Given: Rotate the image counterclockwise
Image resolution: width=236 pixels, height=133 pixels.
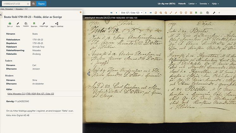Looking at the screenshot, I should (181, 13).
